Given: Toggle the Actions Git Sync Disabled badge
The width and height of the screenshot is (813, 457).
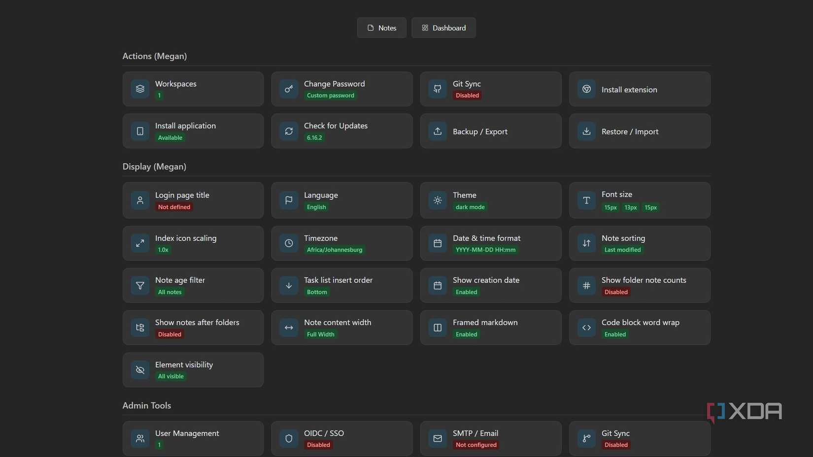Looking at the screenshot, I should click(467, 96).
